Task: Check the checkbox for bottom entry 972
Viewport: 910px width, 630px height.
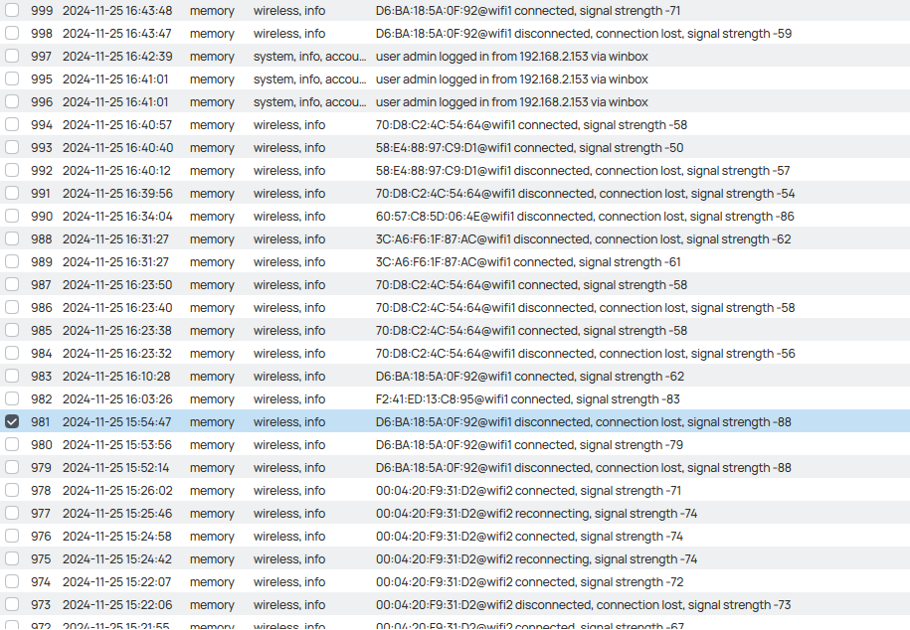Action: [12, 625]
